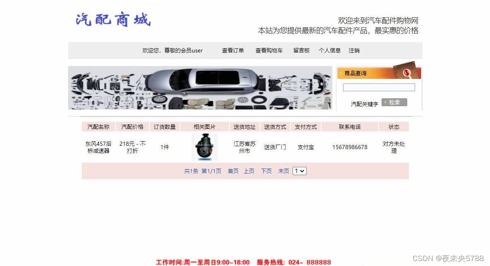This screenshot has width=490, height=266.
Task: Jump to 末页 in pagination
Action: coord(283,171)
